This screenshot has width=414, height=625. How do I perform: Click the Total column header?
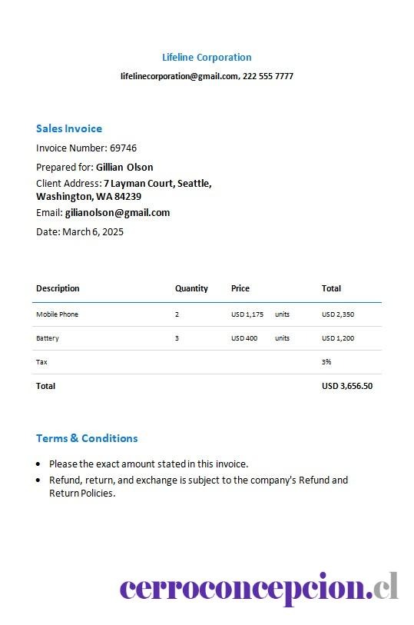pos(331,288)
